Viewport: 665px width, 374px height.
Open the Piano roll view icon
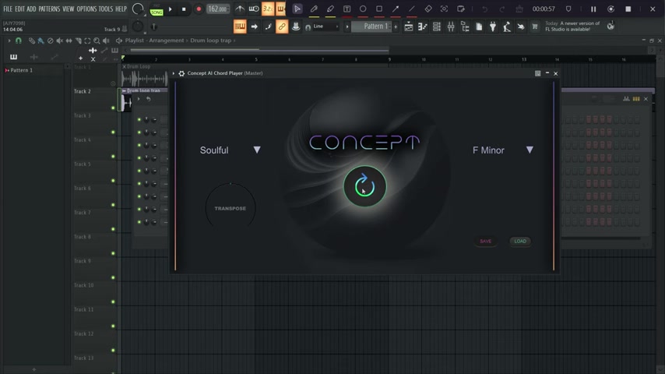tap(422, 26)
